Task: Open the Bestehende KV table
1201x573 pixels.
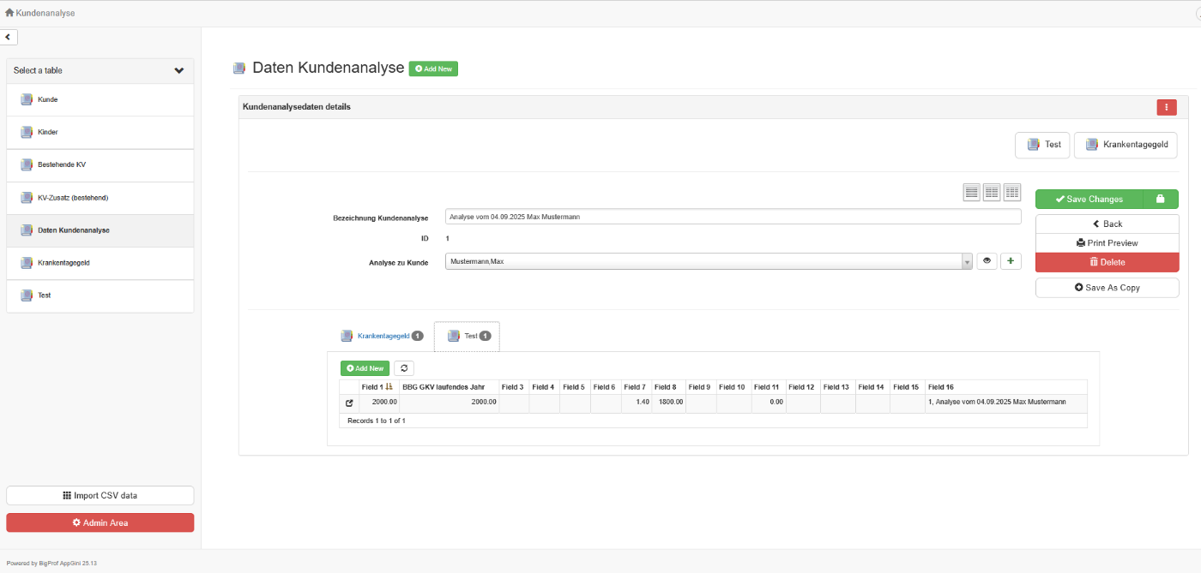Action: click(x=100, y=165)
